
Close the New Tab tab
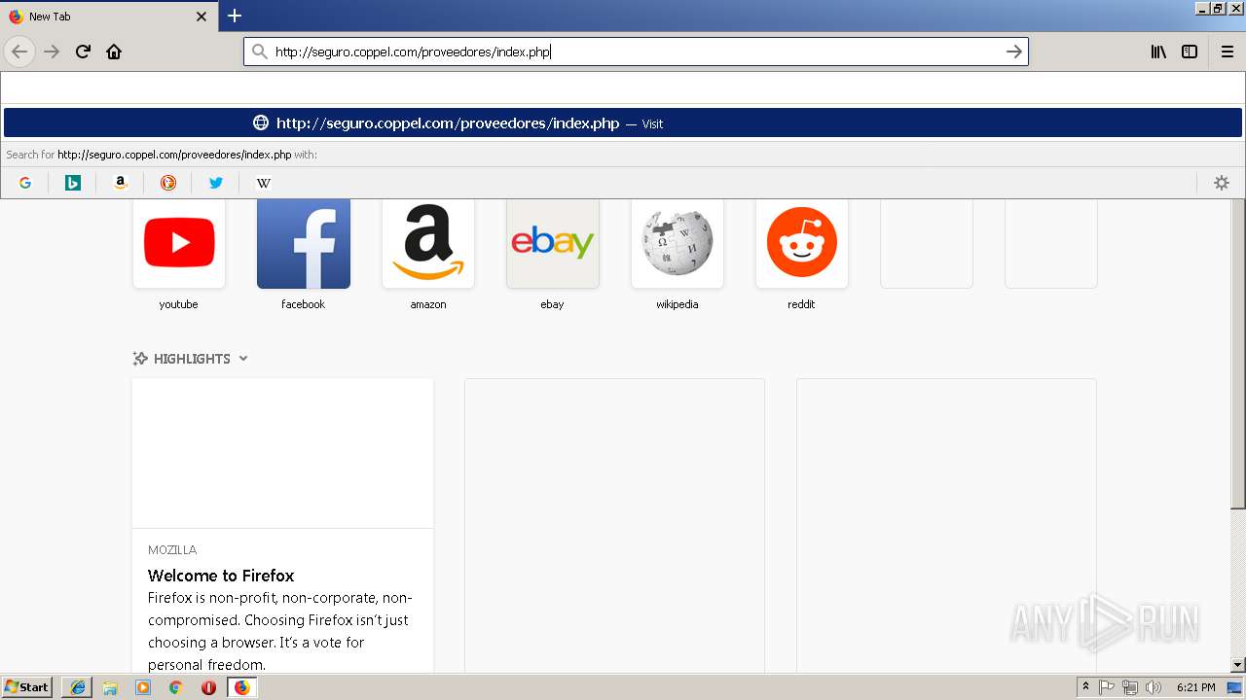(x=202, y=17)
